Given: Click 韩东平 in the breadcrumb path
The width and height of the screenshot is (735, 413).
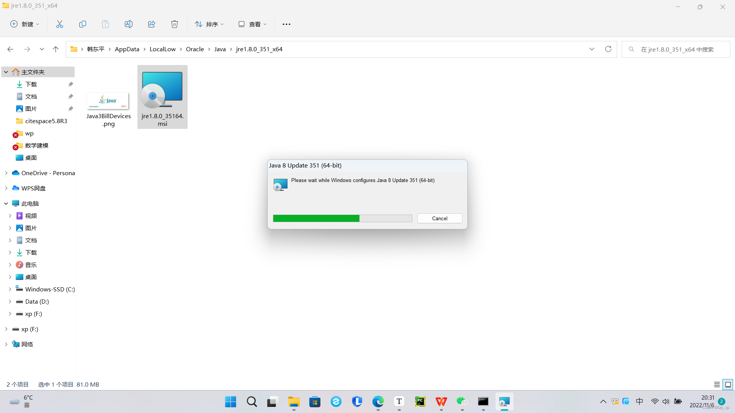Looking at the screenshot, I should click(96, 49).
